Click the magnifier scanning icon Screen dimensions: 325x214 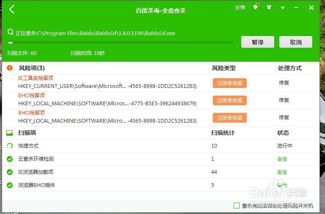(x=10, y=32)
